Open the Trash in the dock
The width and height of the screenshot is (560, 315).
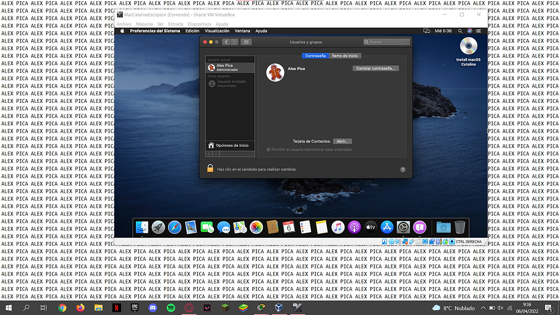point(459,227)
